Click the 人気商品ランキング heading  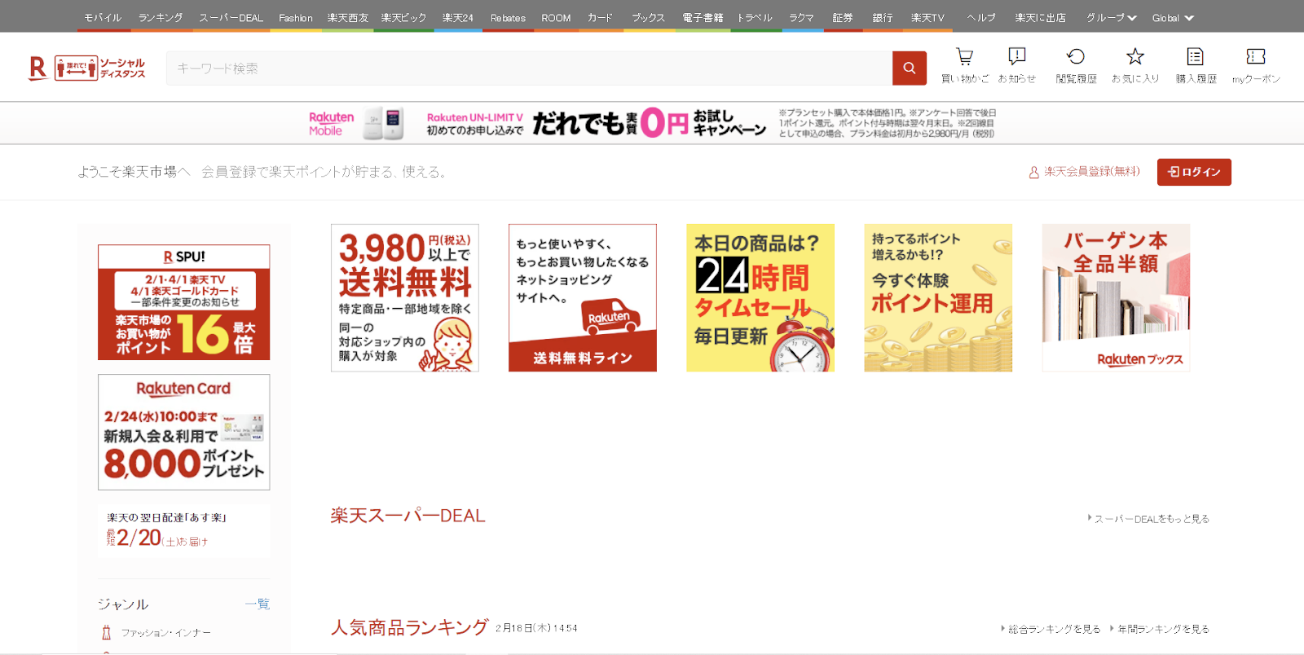pos(409,627)
